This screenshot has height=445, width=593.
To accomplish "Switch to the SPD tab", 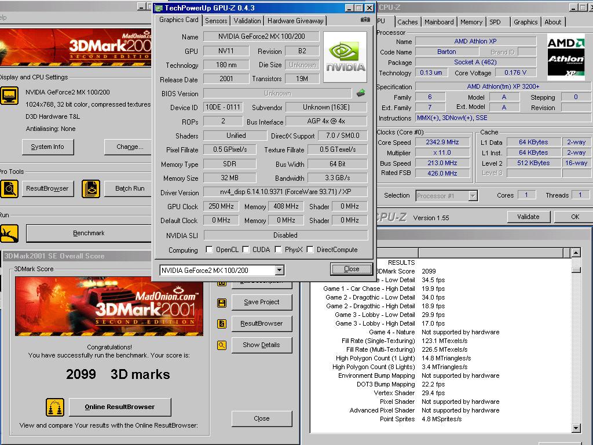I will click(x=495, y=22).
